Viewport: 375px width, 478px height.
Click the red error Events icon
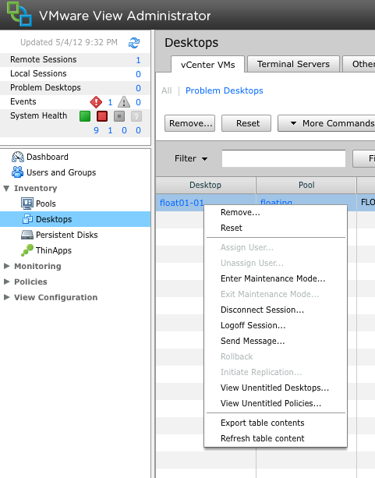pos(96,102)
